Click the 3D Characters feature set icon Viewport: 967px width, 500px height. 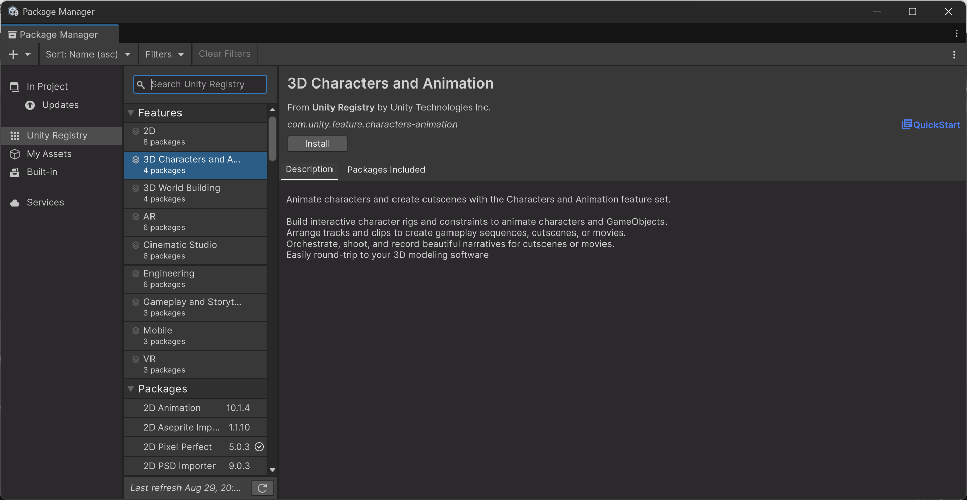136,160
